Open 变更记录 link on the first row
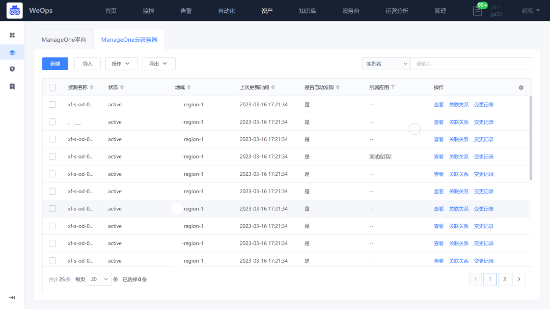Screen dimensions: 550x309 pos(483,104)
